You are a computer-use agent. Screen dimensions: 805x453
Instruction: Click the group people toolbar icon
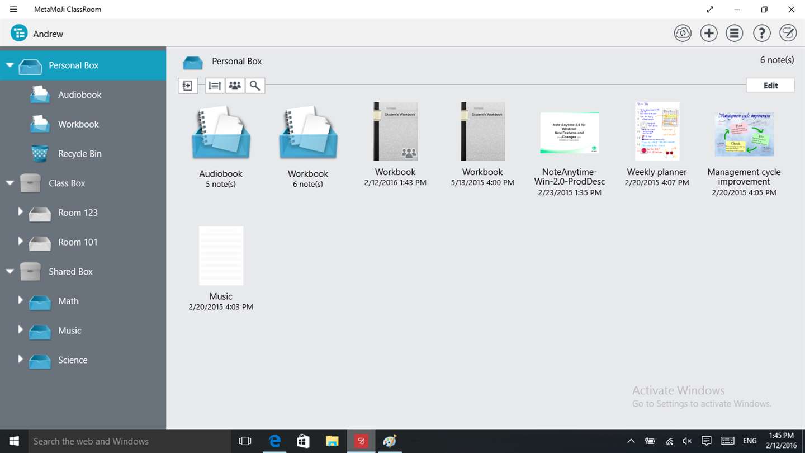point(235,86)
